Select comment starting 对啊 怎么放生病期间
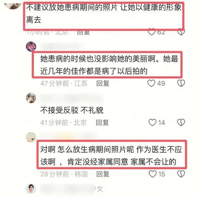Screen dimensions: 198x197 point(111,155)
